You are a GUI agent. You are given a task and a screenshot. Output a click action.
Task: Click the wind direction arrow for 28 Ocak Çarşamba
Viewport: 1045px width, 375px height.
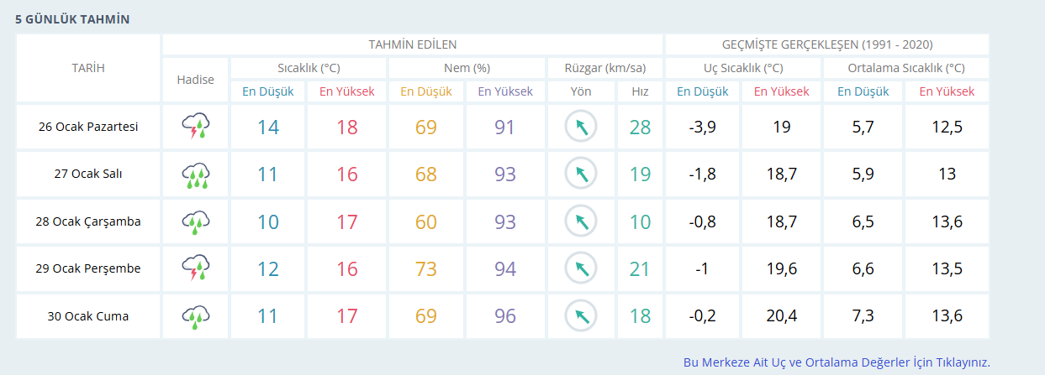point(580,222)
